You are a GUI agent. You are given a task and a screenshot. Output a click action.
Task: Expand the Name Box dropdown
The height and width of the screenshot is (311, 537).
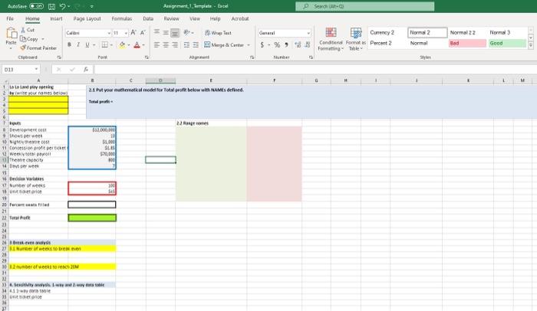[36, 70]
